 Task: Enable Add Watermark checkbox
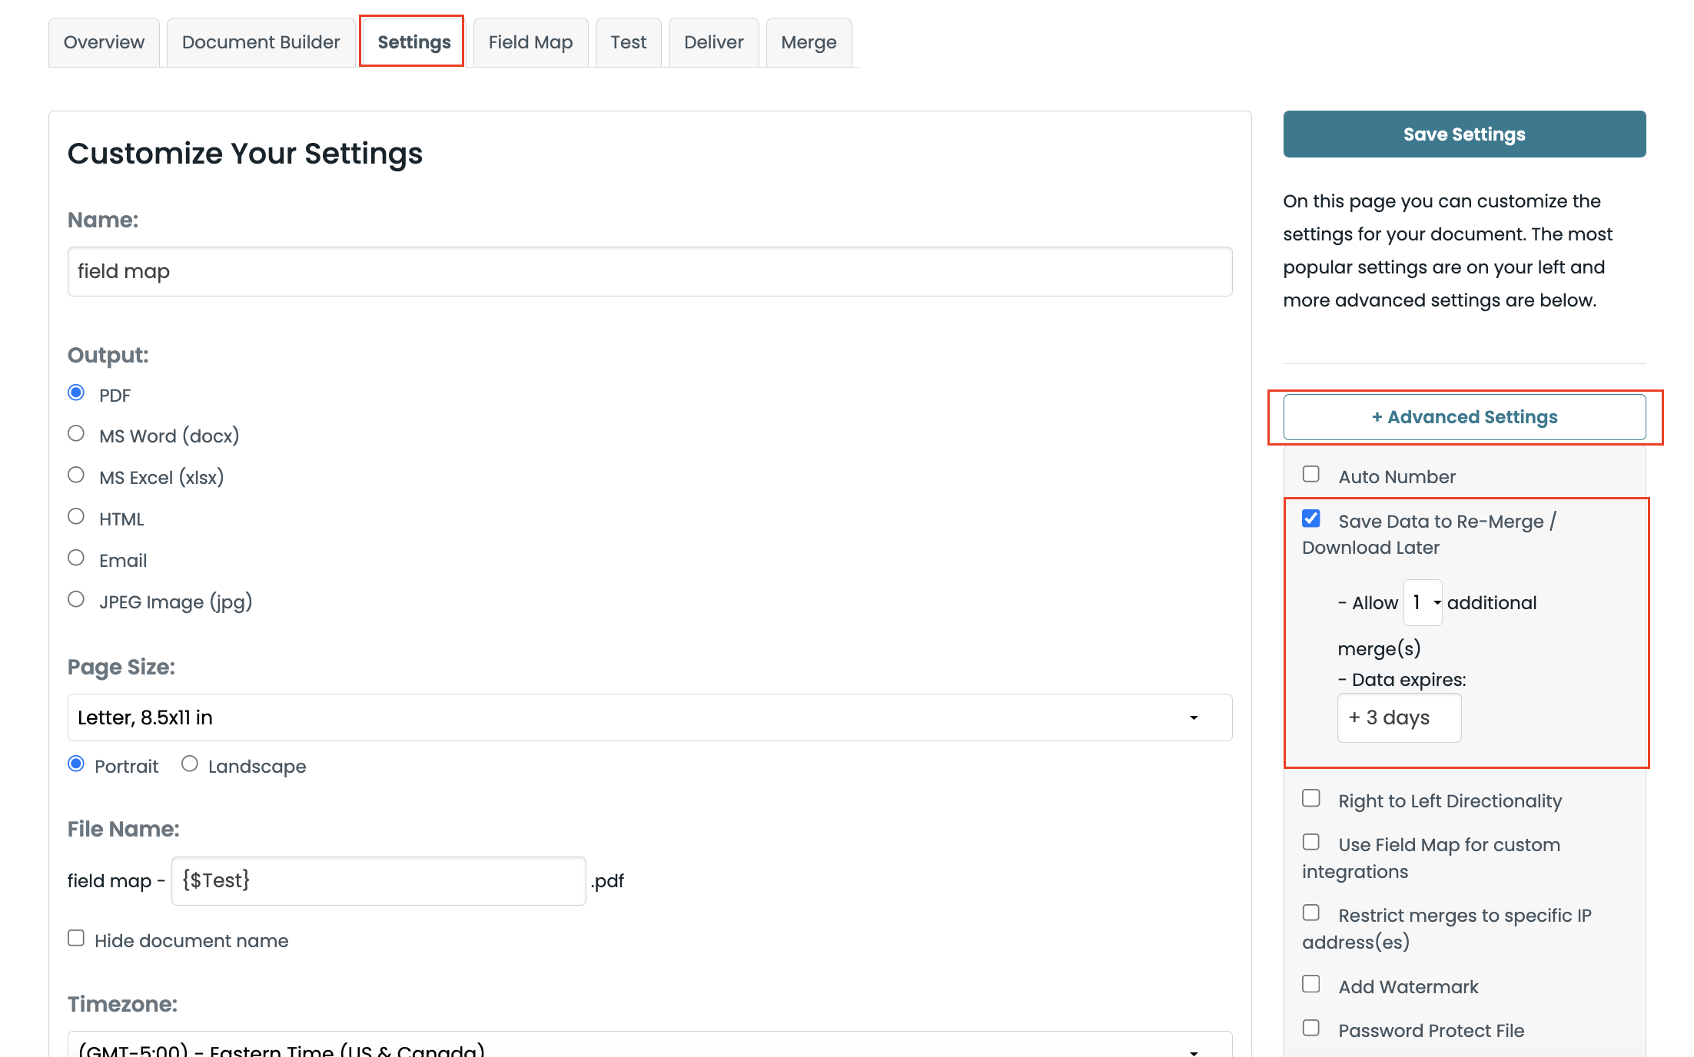(1311, 985)
